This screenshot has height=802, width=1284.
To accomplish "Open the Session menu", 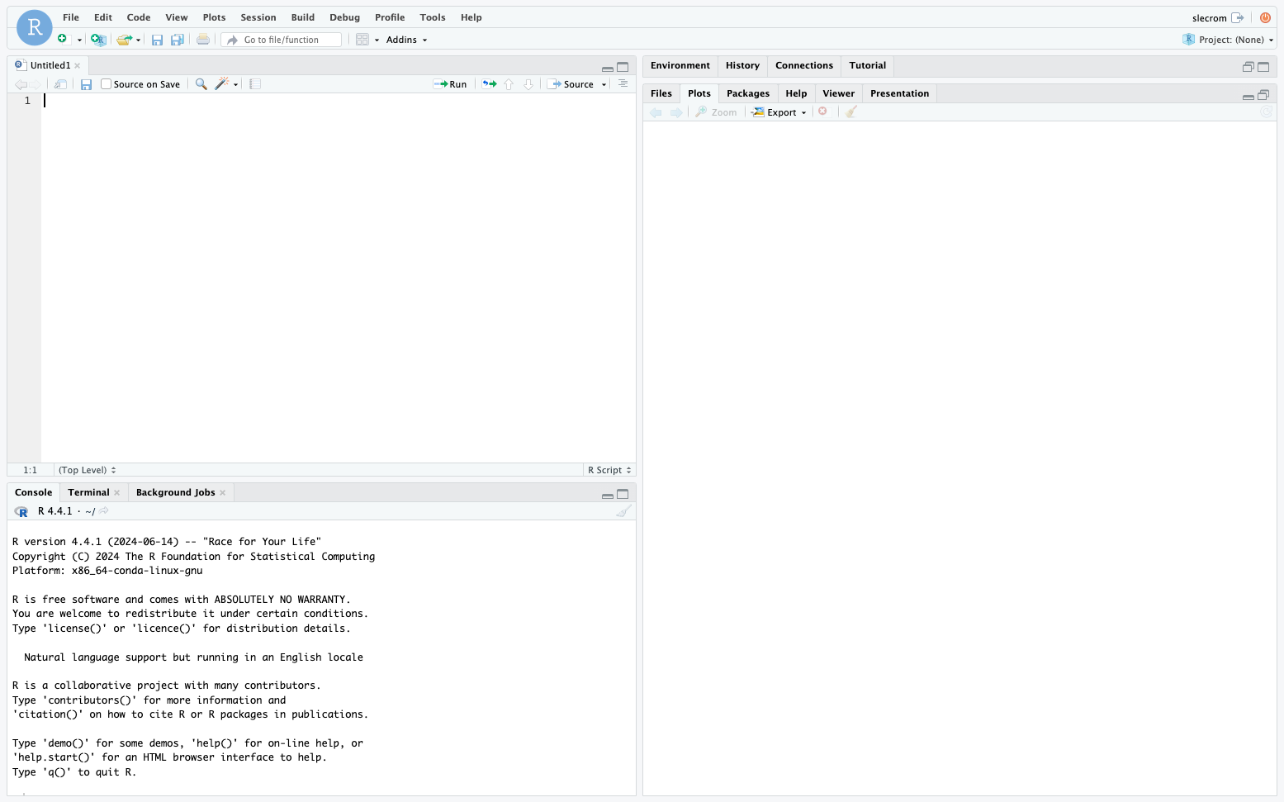I will [258, 17].
